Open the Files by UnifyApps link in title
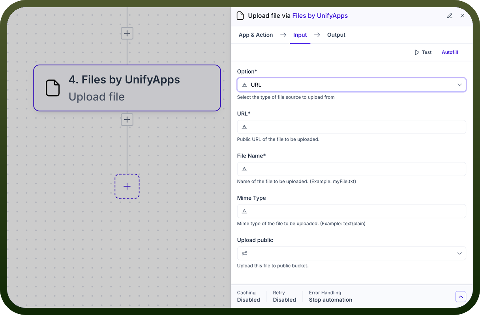This screenshot has width=480, height=315. pyautogui.click(x=320, y=16)
